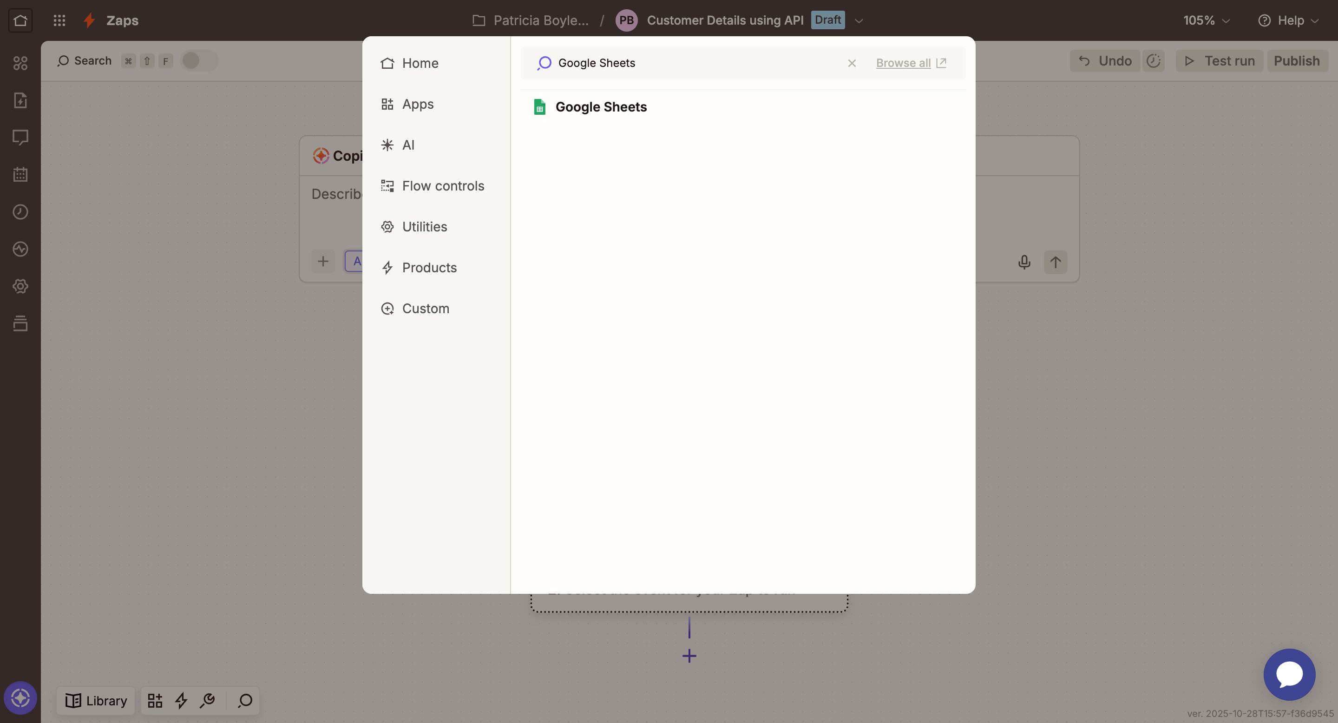
Task: Select the Google Sheets search result
Action: click(601, 106)
